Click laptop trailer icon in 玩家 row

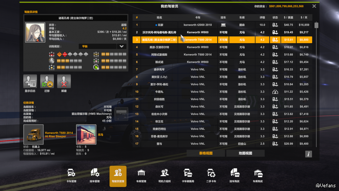coord(223,25)
